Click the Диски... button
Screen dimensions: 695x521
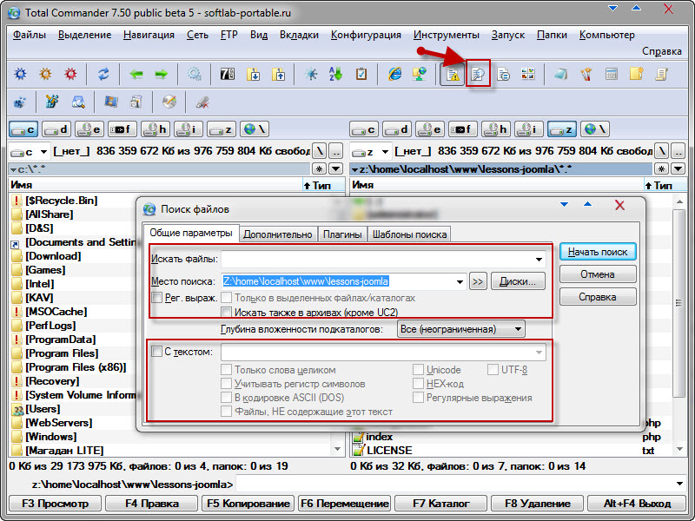point(518,281)
